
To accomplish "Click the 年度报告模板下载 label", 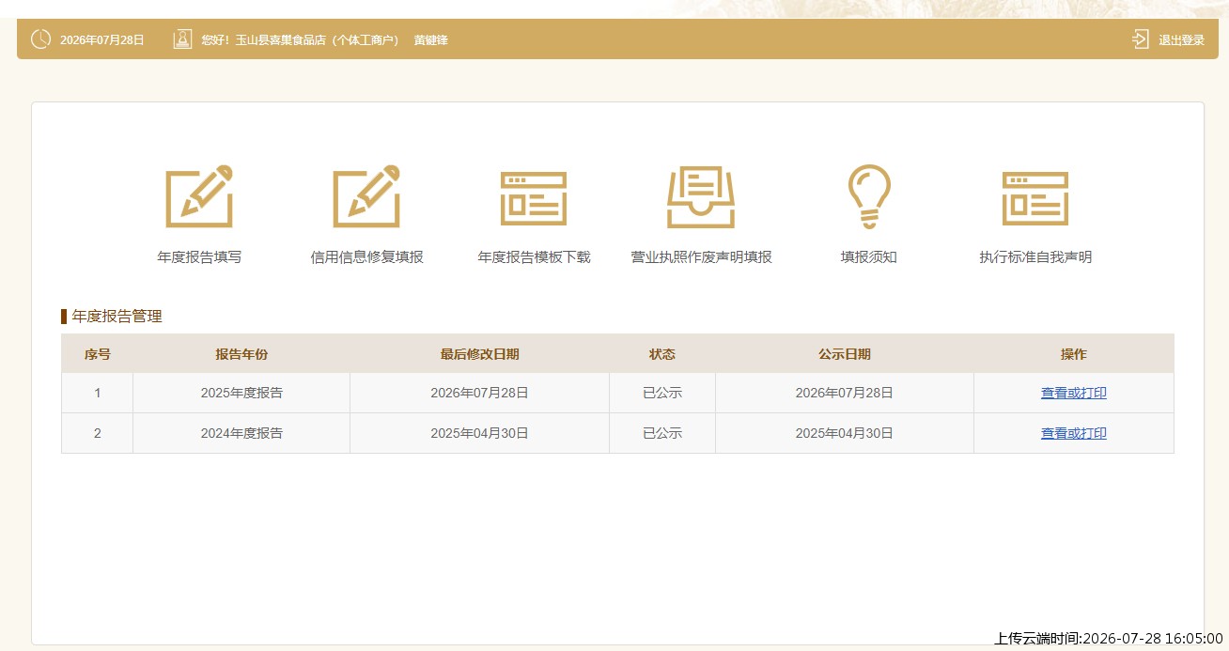I will click(534, 256).
